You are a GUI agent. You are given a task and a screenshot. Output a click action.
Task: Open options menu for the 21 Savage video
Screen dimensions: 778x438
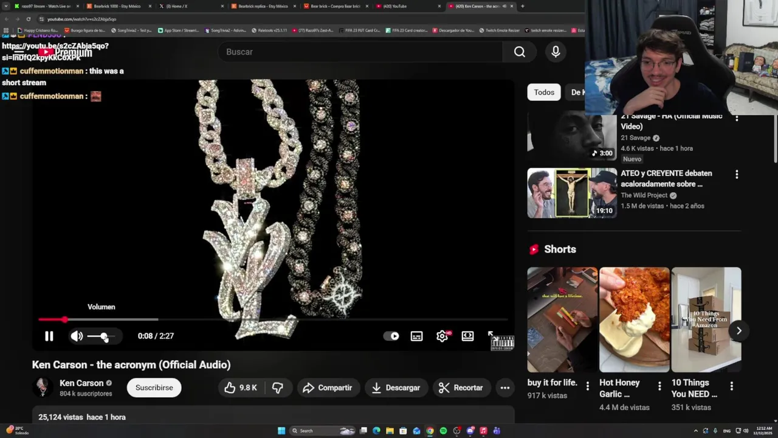click(737, 117)
